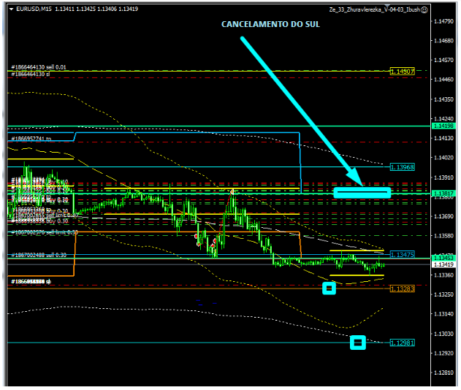Click the 1.12920 price scale value

coord(443,353)
